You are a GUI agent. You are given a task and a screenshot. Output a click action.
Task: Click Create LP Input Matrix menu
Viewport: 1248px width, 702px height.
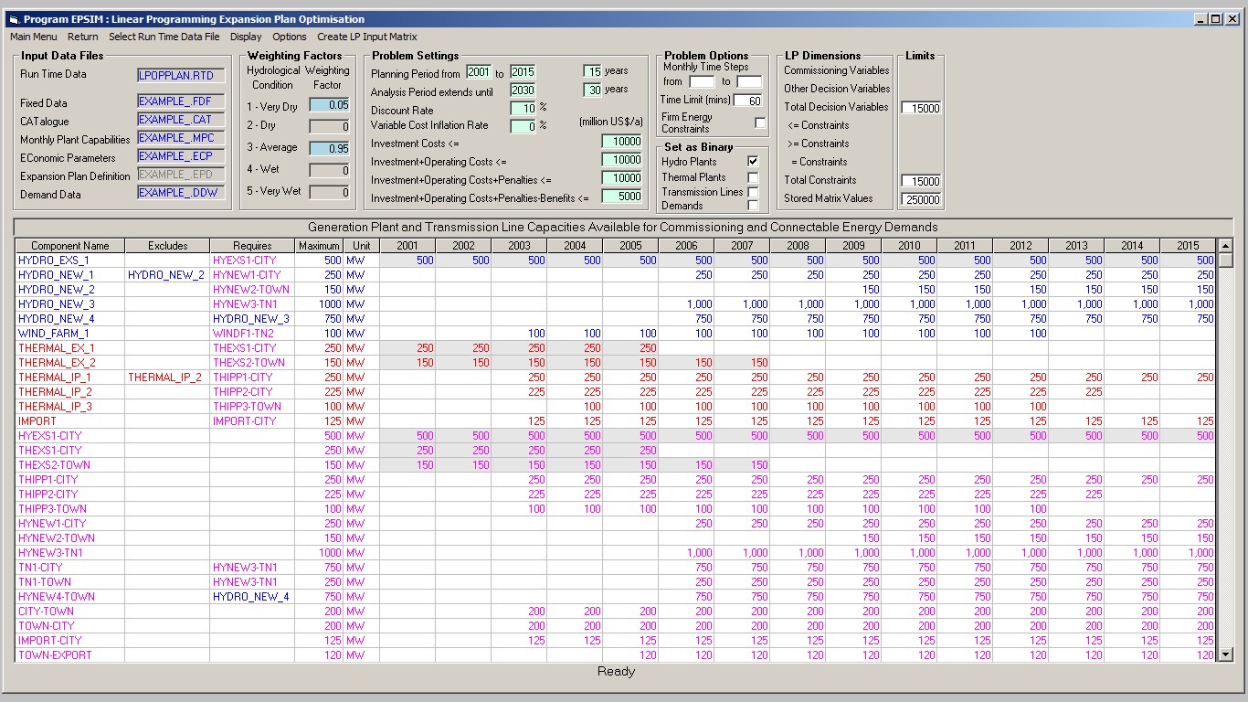(x=367, y=37)
